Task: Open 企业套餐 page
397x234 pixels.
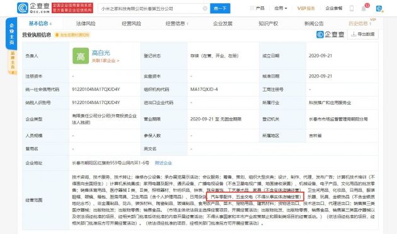Action: point(334,8)
